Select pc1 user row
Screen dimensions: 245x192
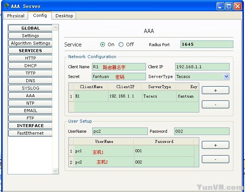104,151
